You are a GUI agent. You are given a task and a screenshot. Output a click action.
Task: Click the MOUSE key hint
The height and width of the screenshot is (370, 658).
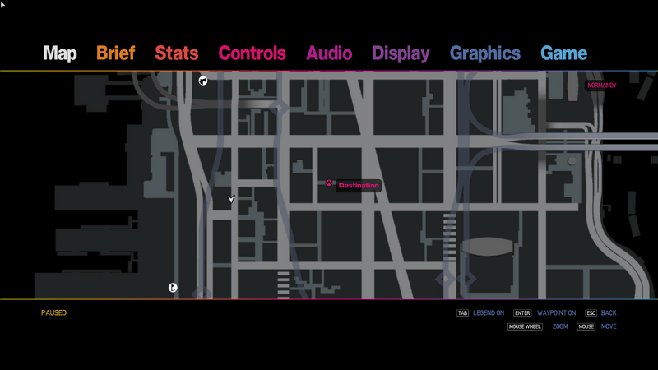coord(586,326)
